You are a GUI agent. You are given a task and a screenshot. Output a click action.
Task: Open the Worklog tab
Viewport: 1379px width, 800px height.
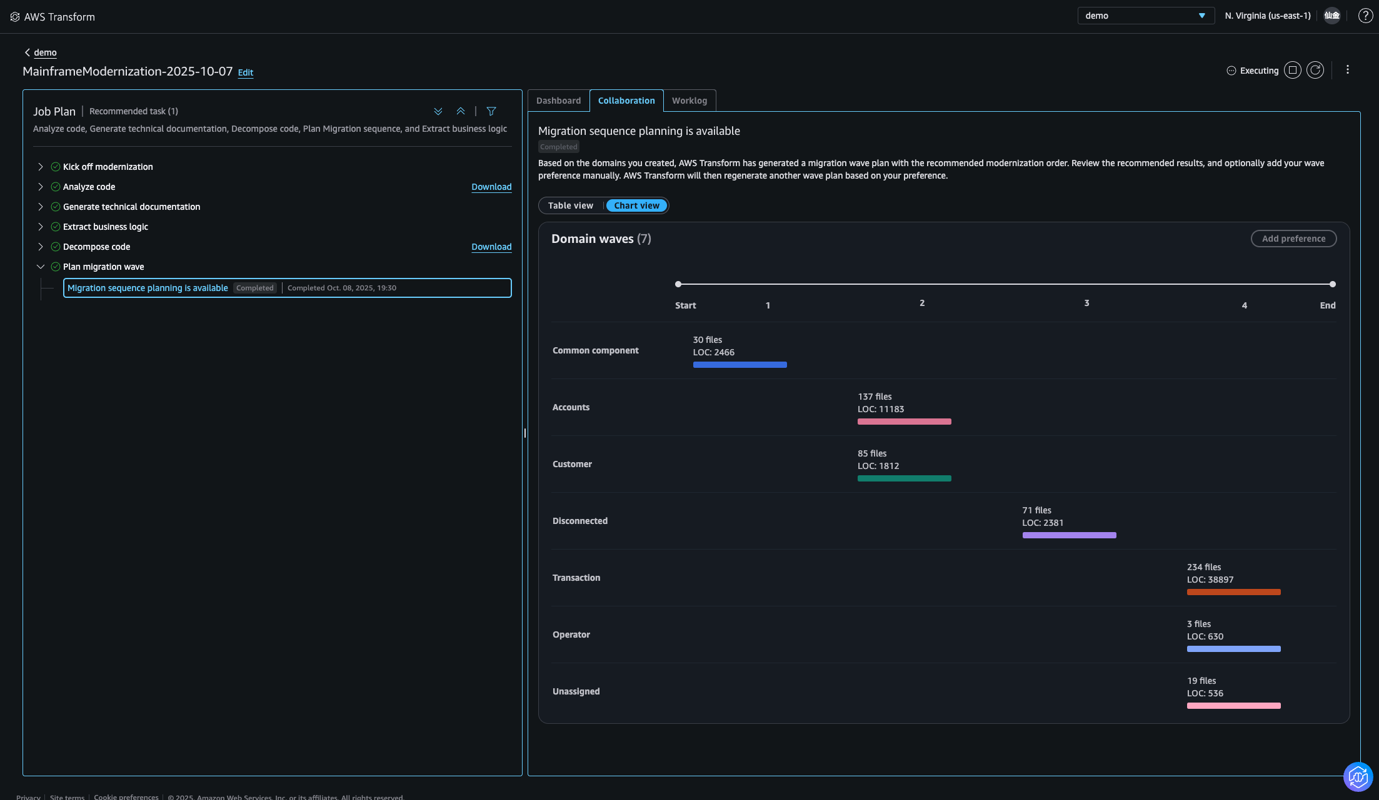[689, 101]
